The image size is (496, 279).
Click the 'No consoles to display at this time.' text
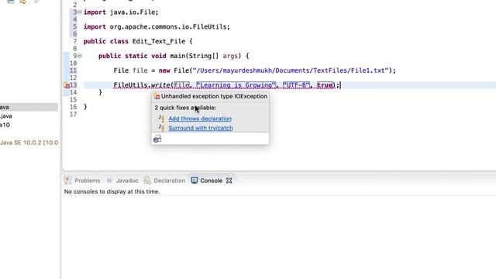click(112, 191)
